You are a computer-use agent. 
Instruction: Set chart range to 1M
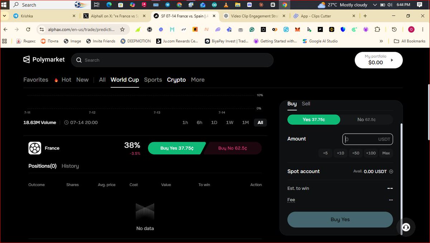pyautogui.click(x=245, y=123)
